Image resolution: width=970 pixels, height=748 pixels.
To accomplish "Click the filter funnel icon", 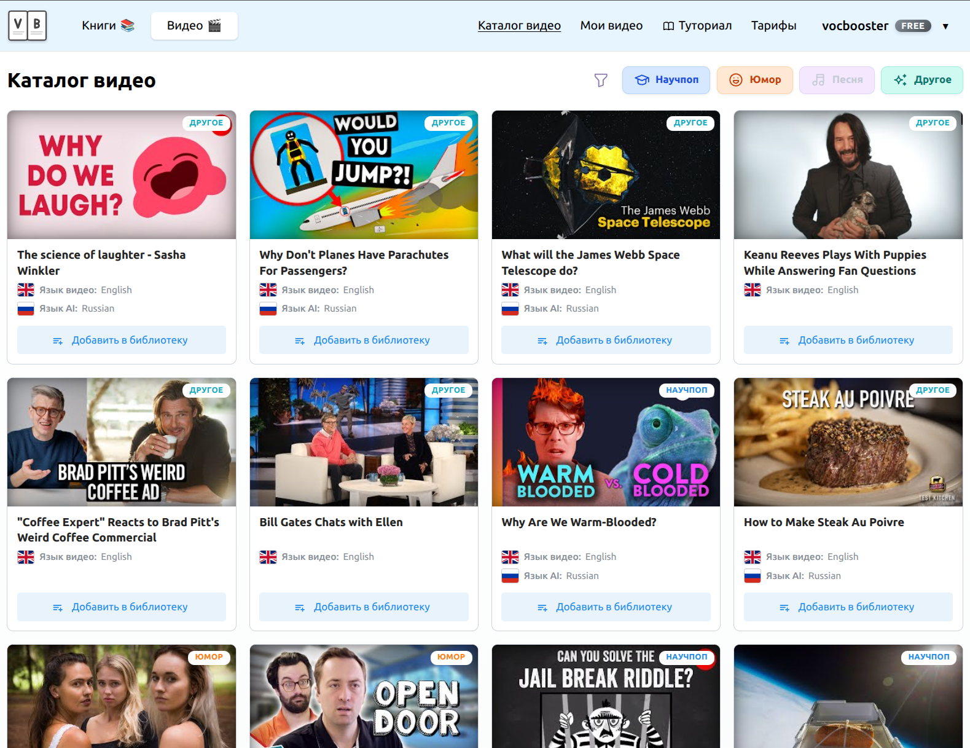I will point(601,80).
